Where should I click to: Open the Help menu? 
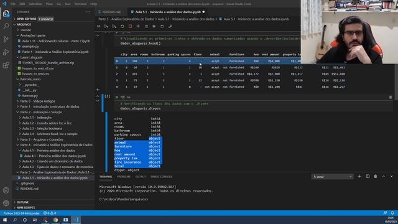pos(94,4)
